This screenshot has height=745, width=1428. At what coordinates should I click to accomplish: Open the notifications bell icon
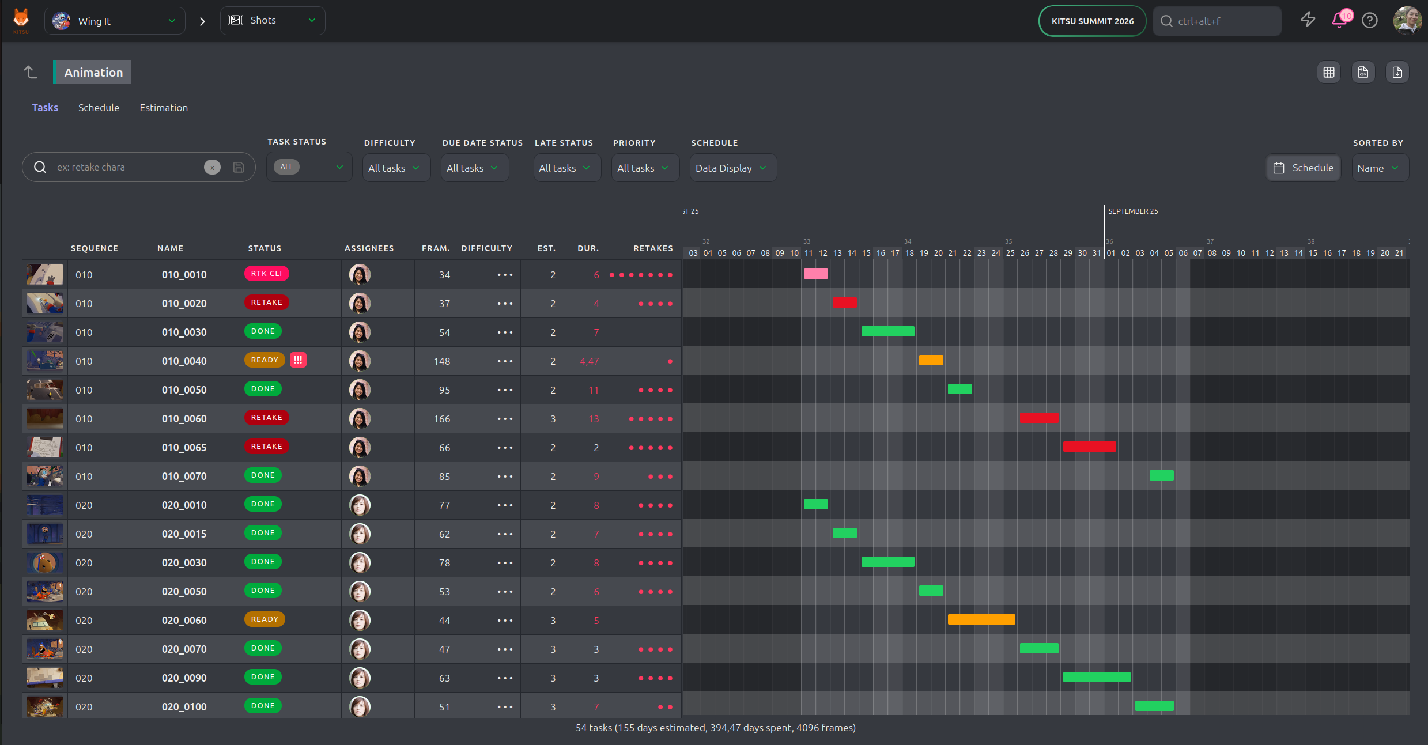[x=1339, y=21]
